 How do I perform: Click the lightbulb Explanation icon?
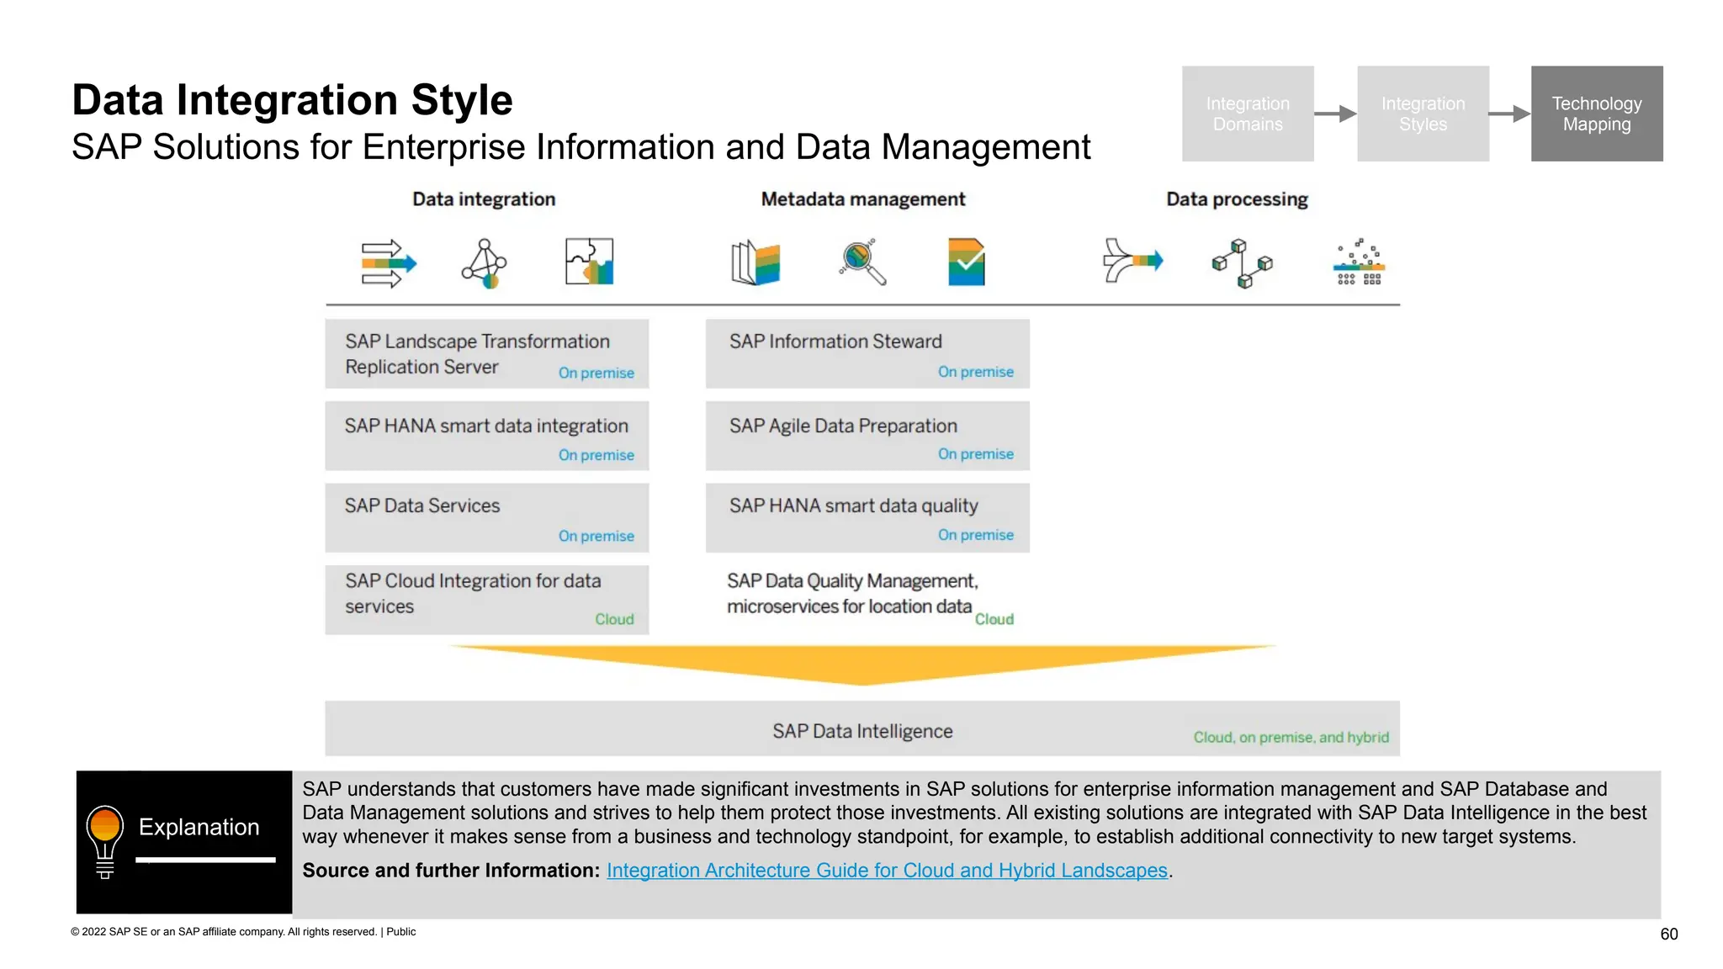(x=105, y=842)
